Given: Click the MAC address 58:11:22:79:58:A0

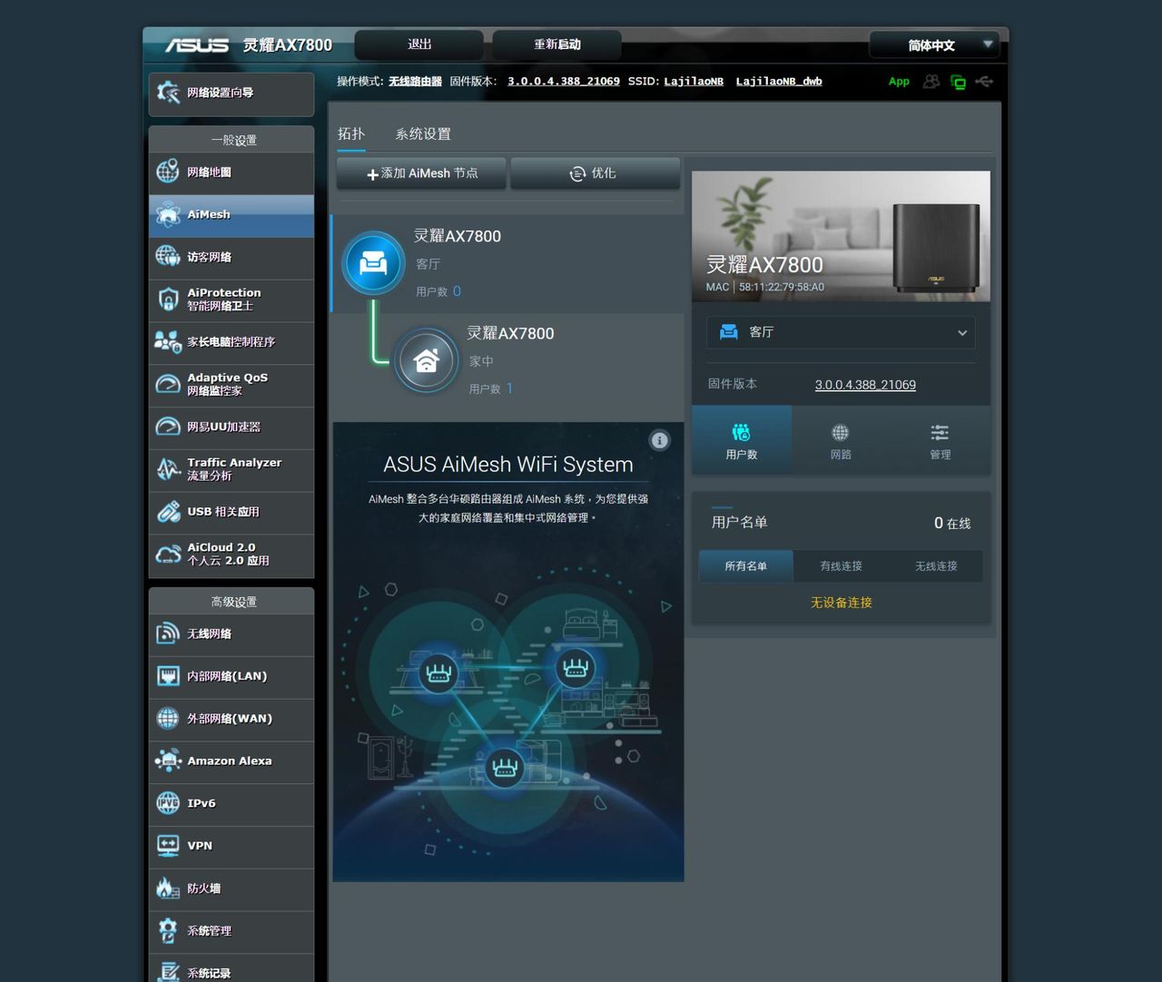Looking at the screenshot, I should point(782,287).
